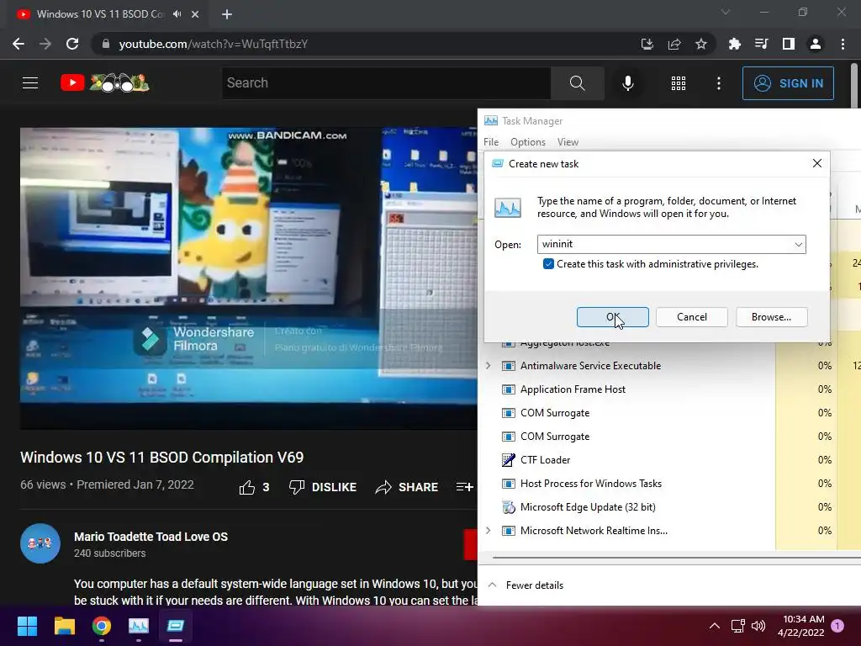Open the network icon in system tray
The height and width of the screenshot is (646, 861).
coord(737,626)
